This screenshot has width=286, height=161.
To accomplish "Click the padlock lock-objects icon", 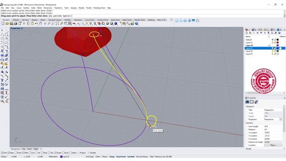I will [x=95, y=24].
